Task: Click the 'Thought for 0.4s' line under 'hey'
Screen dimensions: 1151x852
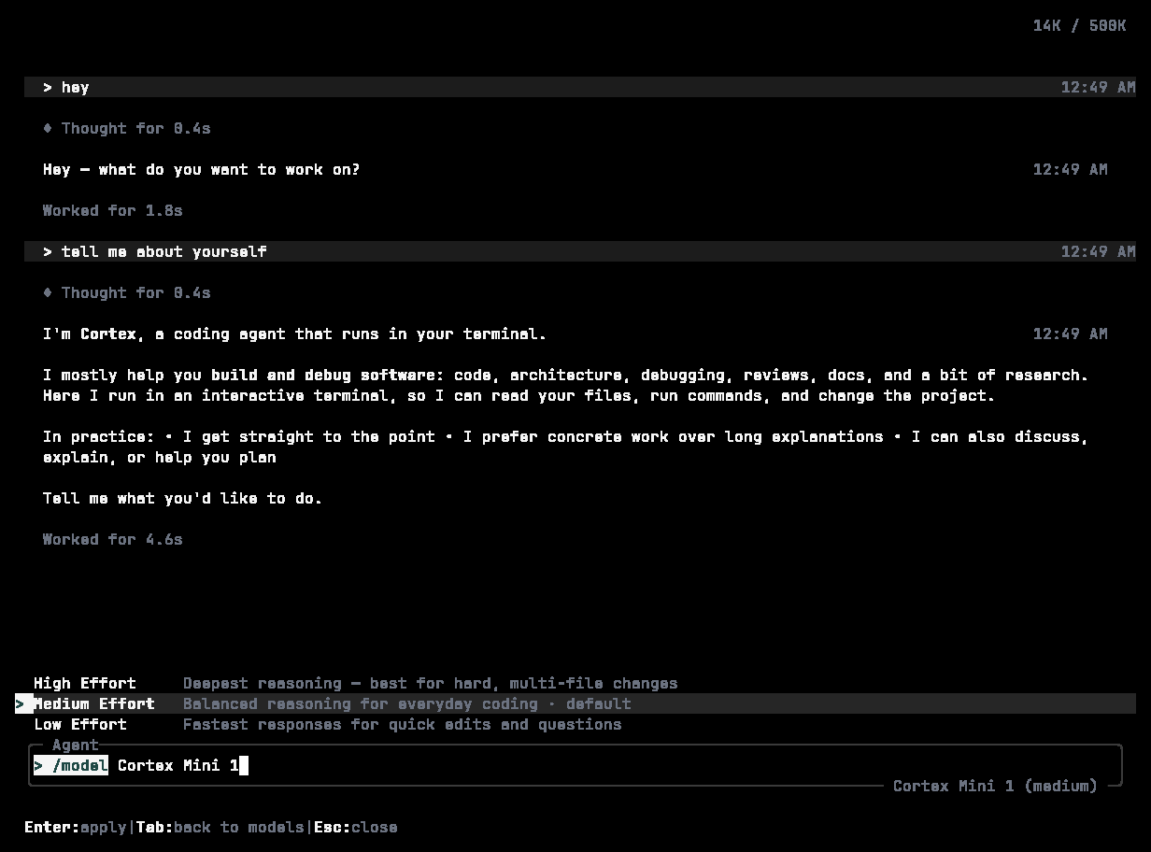Action: coord(127,128)
